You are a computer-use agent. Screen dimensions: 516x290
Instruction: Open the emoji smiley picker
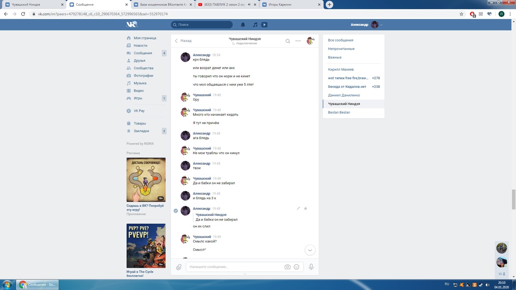click(296, 267)
